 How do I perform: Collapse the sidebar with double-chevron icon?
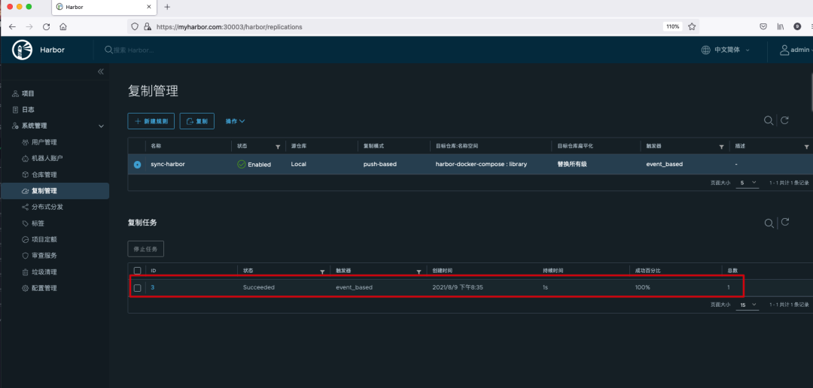click(x=101, y=71)
